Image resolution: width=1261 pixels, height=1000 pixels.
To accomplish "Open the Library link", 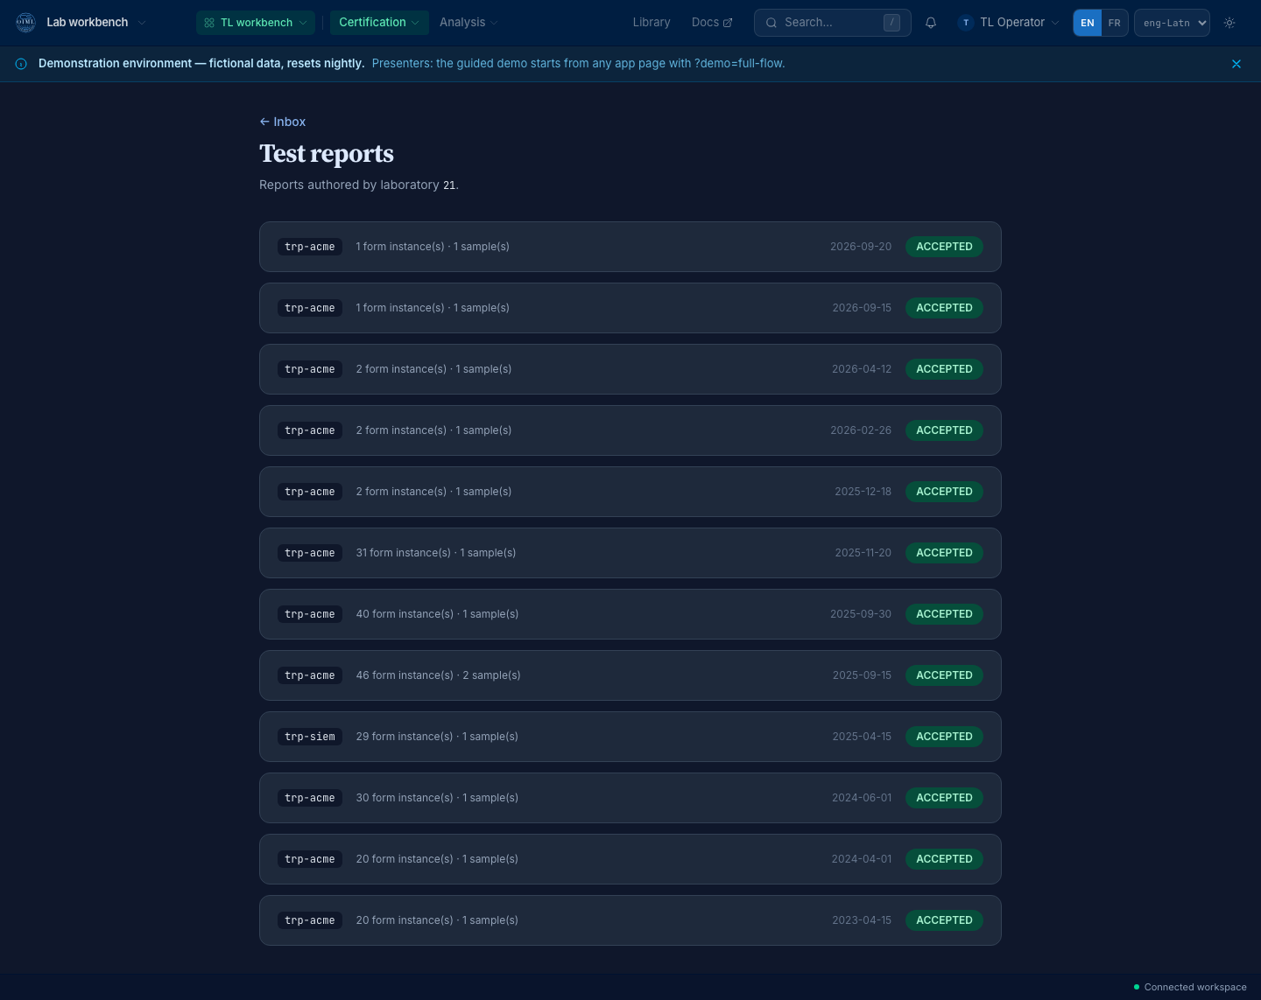I will point(652,23).
